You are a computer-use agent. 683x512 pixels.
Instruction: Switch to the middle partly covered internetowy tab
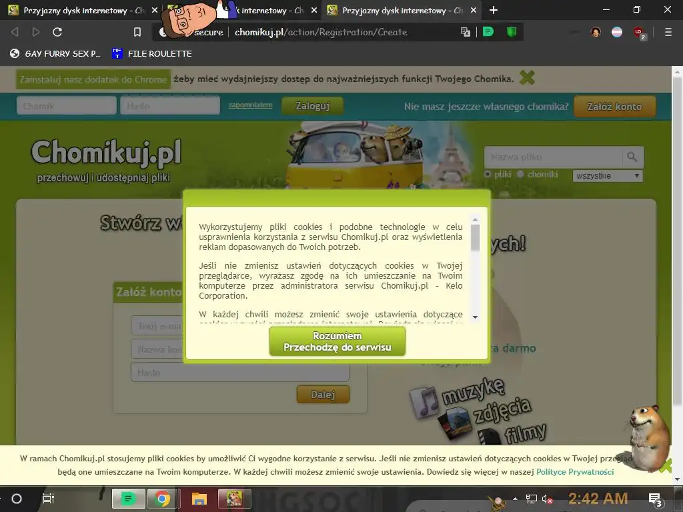tap(270, 10)
